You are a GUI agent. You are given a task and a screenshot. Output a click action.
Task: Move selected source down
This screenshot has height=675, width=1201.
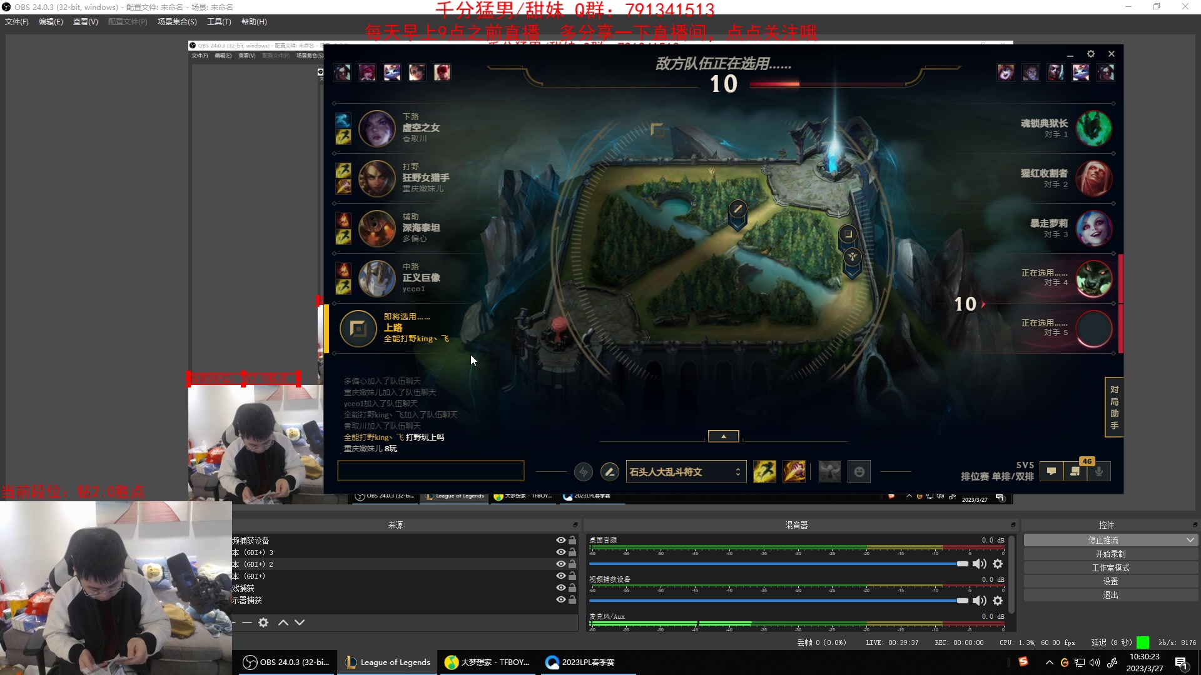click(x=300, y=622)
